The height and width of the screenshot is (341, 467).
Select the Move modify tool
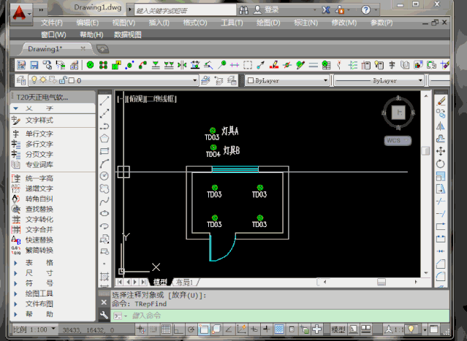click(441, 151)
